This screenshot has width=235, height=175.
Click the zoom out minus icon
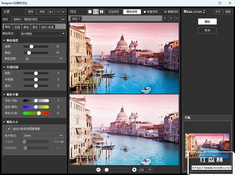(99, 170)
